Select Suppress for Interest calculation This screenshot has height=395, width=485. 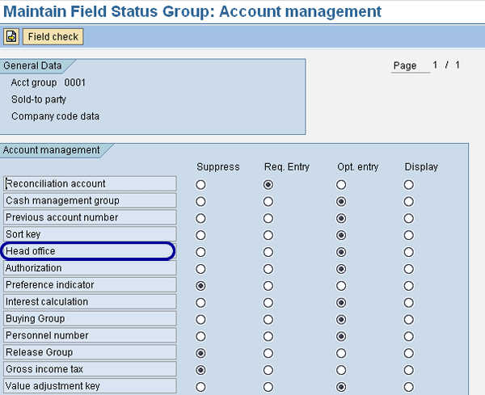point(200,302)
